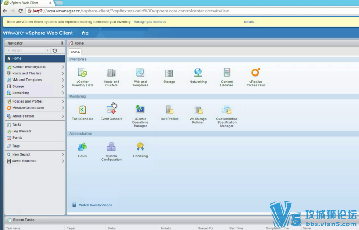The height and width of the screenshot is (230, 359).
Task: Expand vCenter Inventory Lists chevron in Navigator
Action: pos(63,67)
